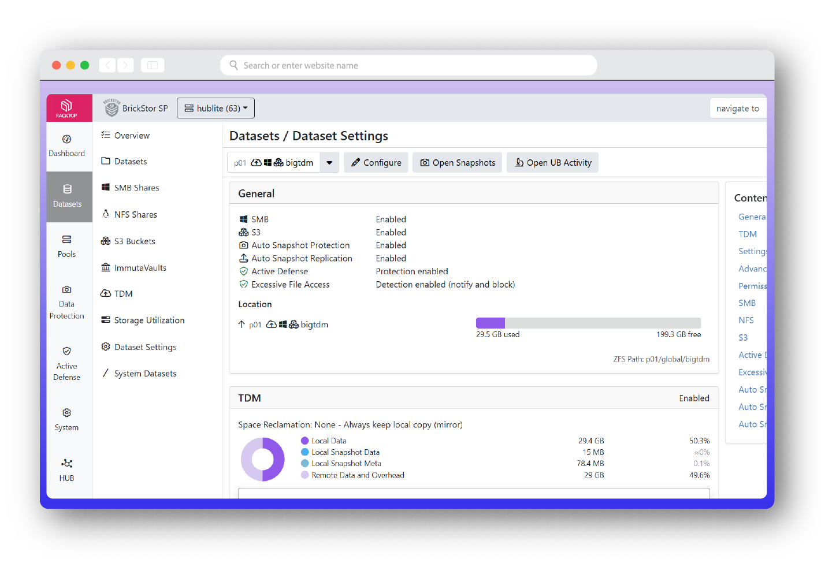This screenshot has height=578, width=821.
Task: Expand the hublite (63) node dropdown
Action: click(x=216, y=108)
